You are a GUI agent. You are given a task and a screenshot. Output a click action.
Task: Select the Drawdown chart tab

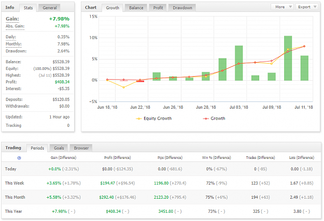[182, 8]
